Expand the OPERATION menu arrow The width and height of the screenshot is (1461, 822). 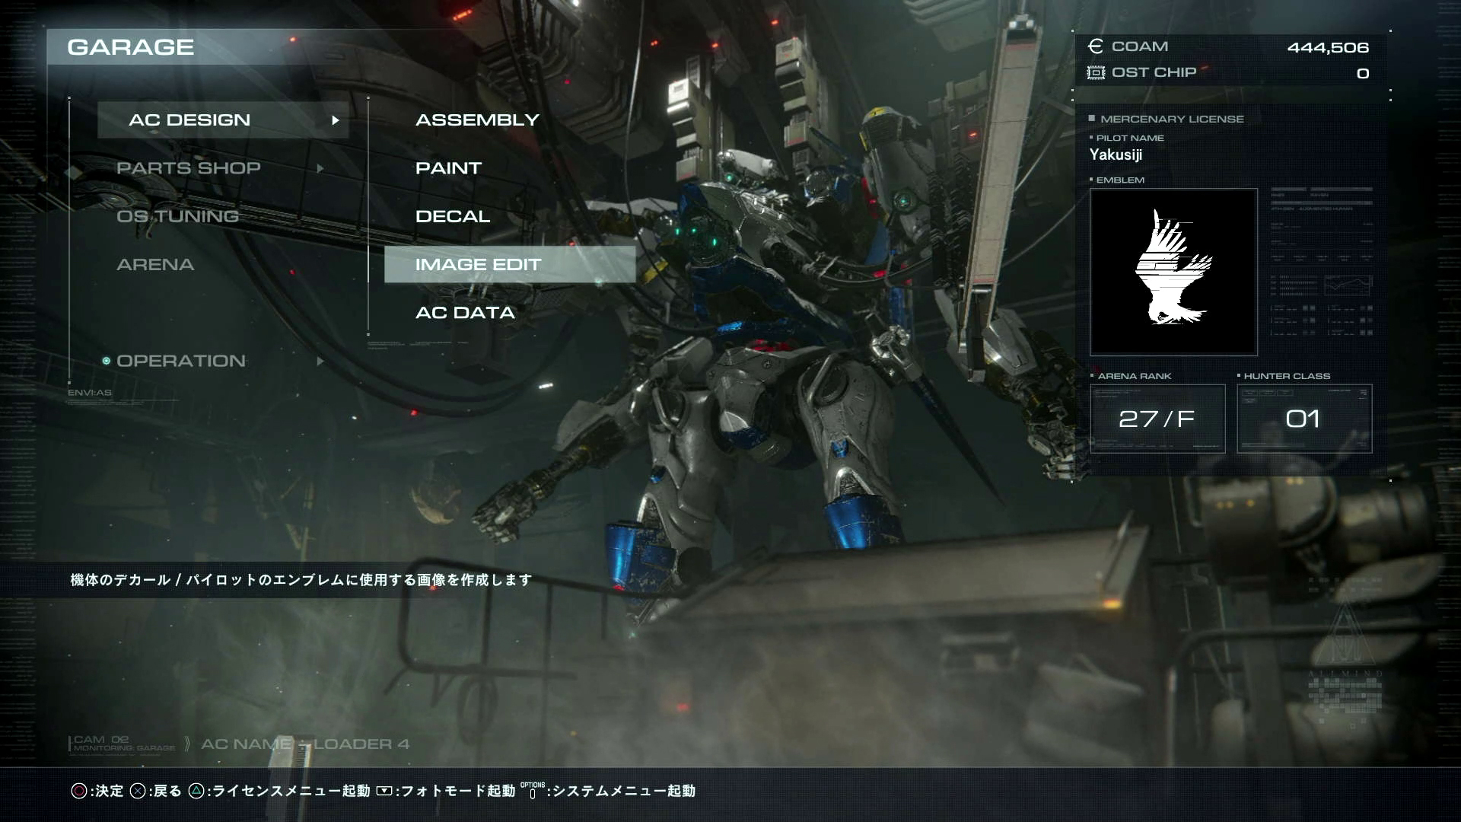[320, 361]
